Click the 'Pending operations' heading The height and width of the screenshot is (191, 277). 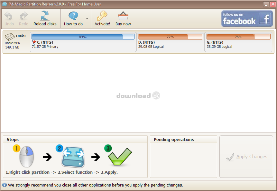pos(174,139)
